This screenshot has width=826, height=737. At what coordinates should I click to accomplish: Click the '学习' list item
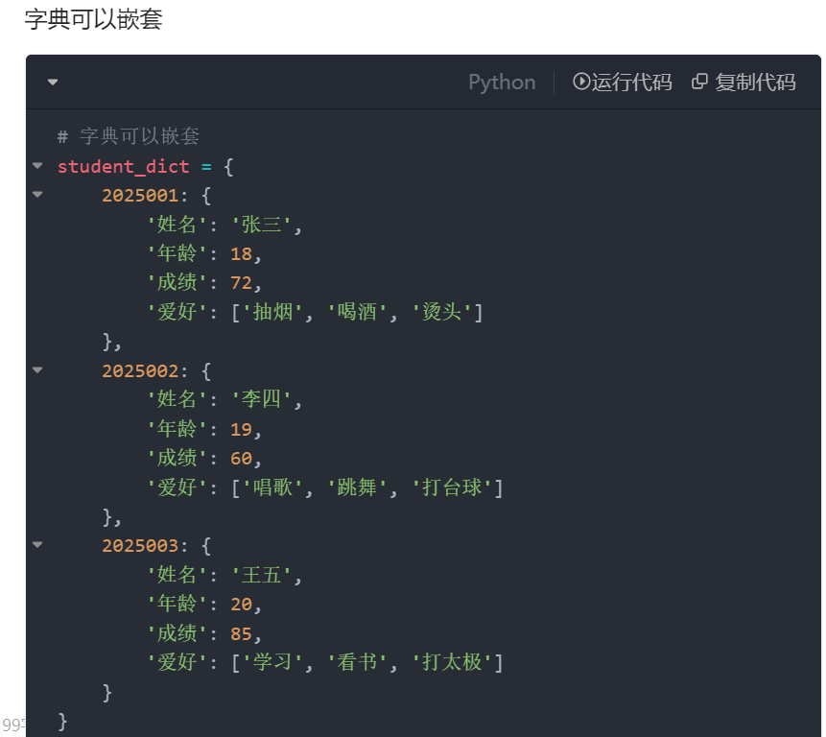tap(272, 662)
